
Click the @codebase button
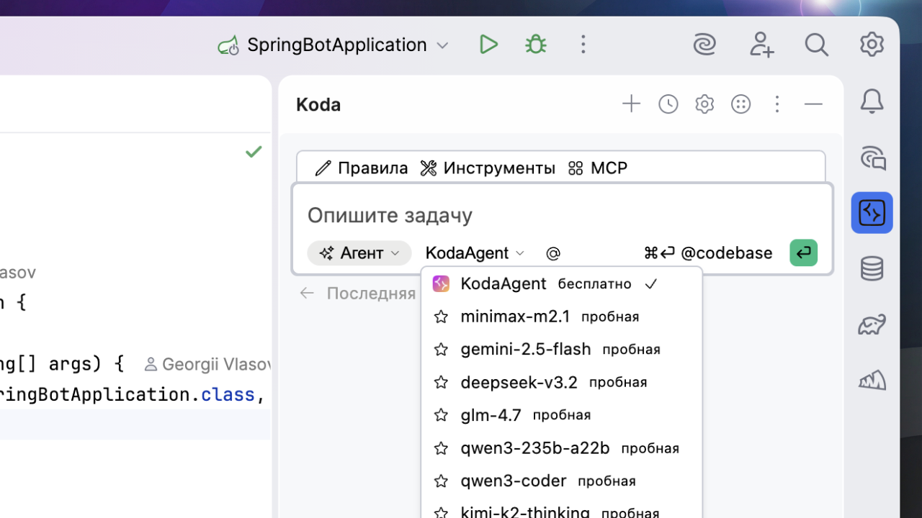727,253
